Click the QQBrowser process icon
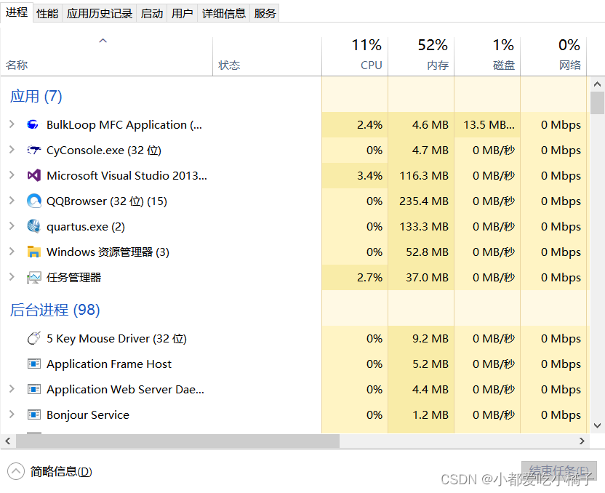Screen dimensions: 605x493 [x=34, y=201]
